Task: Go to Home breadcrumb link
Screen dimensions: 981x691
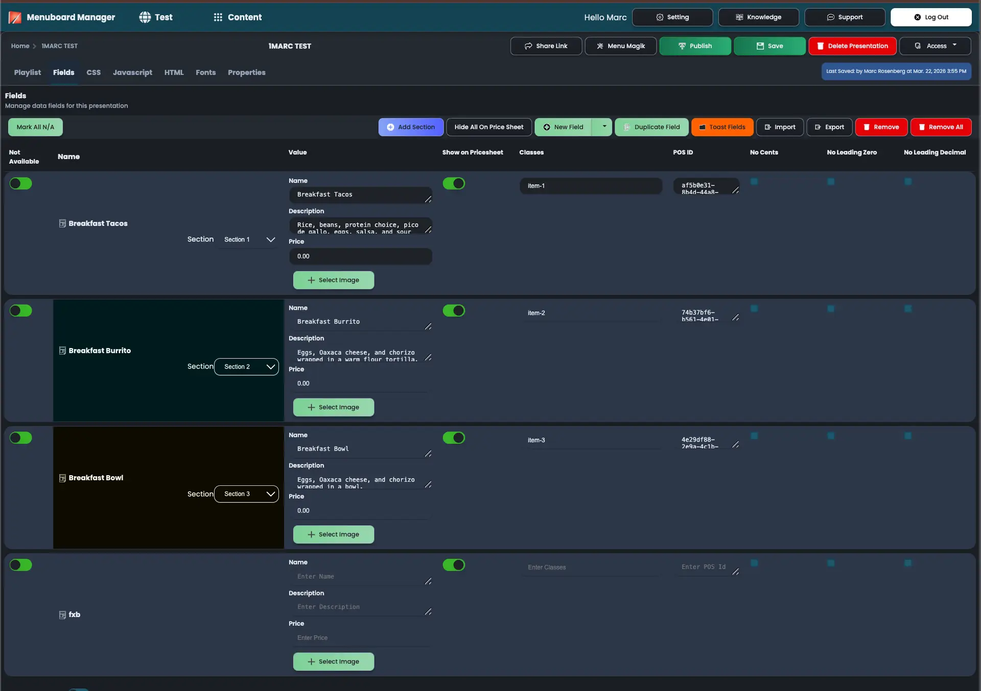Action: point(20,46)
